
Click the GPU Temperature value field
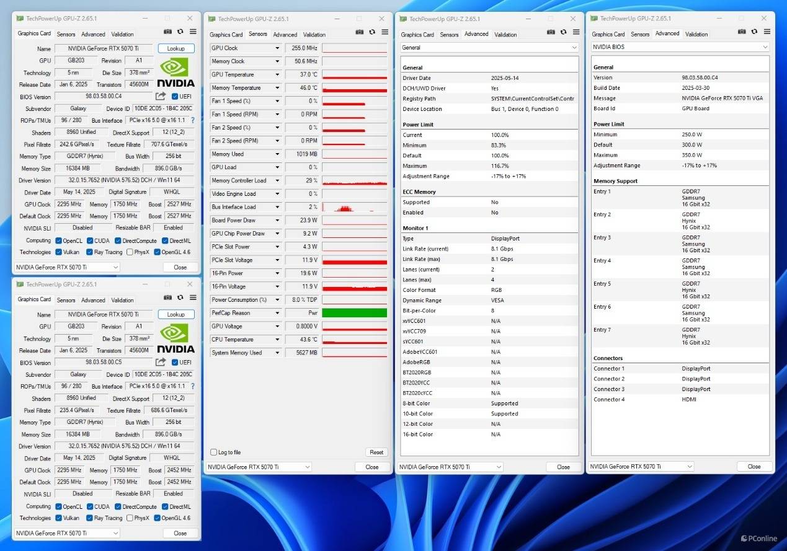[302, 74]
